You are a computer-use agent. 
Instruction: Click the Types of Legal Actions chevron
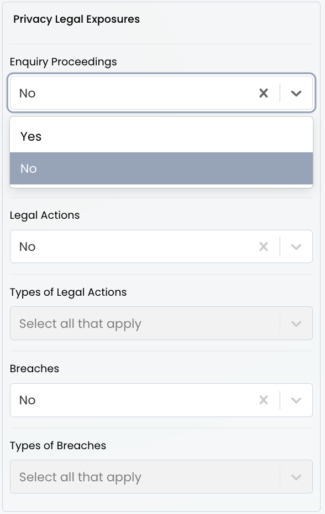click(x=296, y=323)
